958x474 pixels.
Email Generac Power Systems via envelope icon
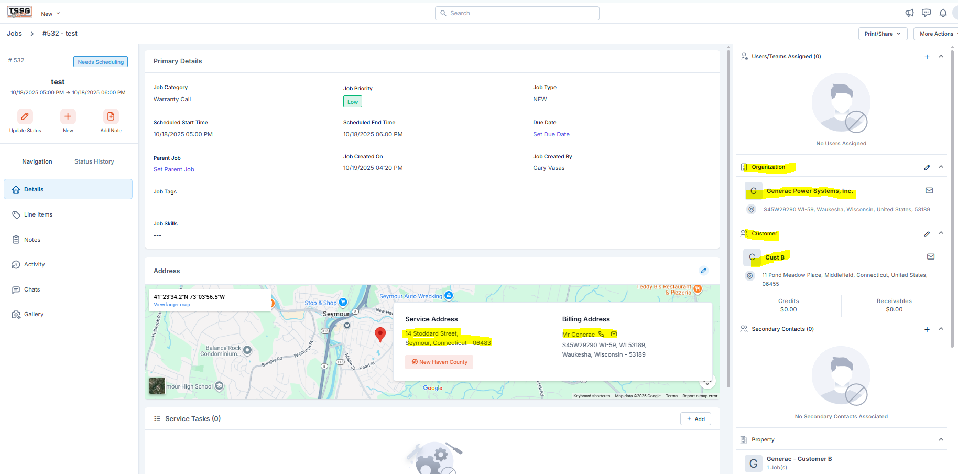pos(929,190)
